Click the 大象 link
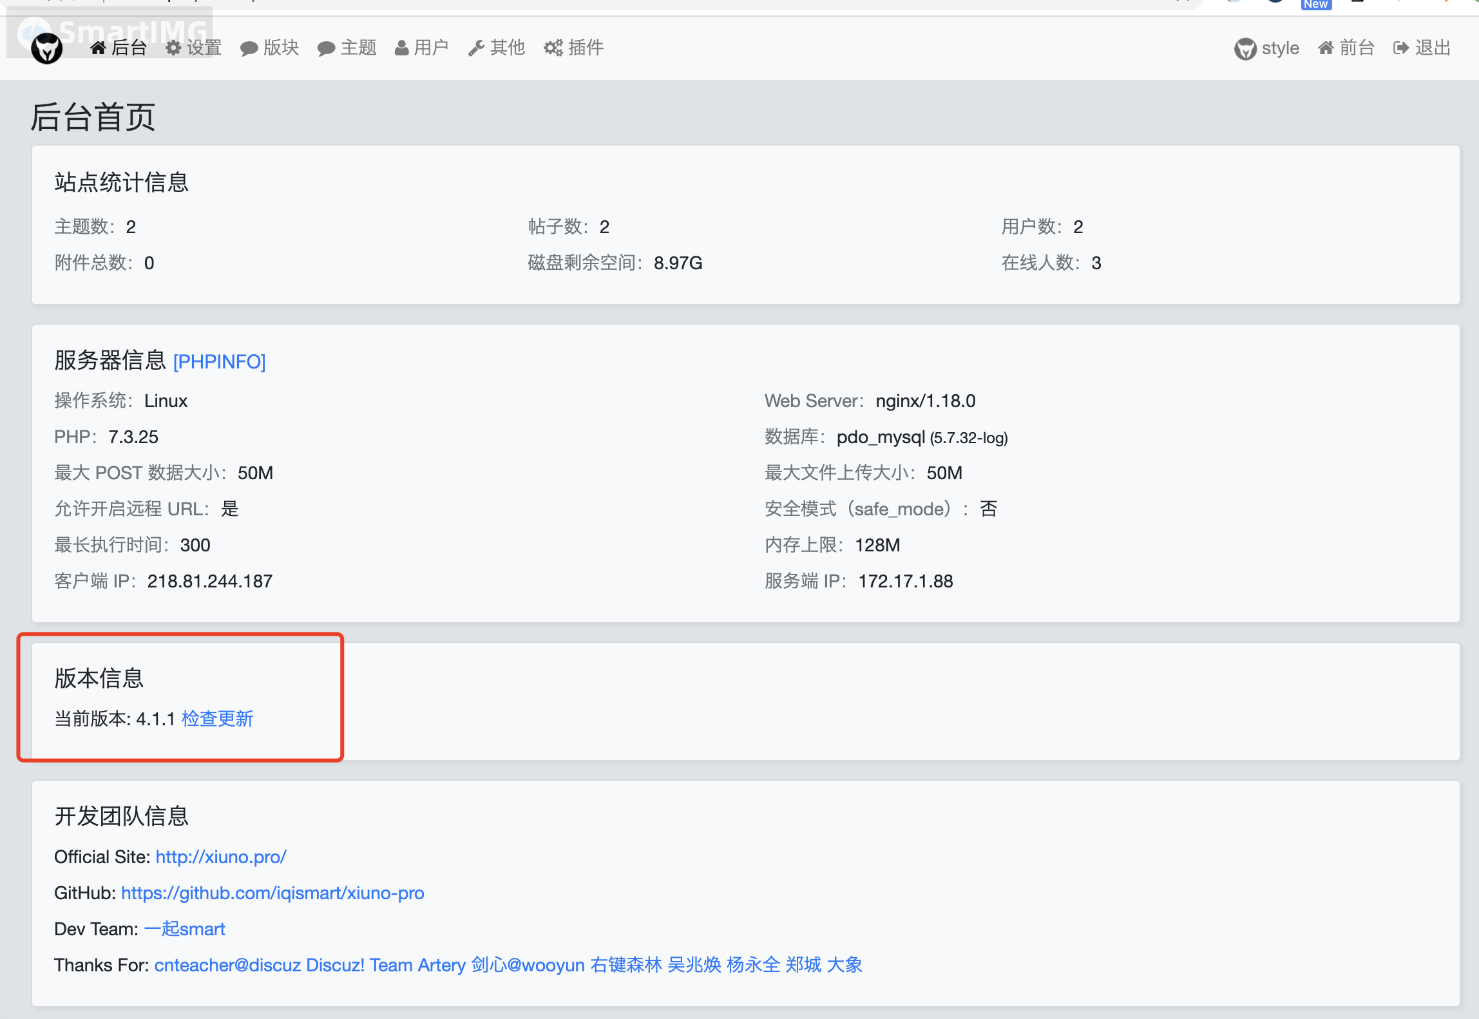The width and height of the screenshot is (1479, 1019). (844, 965)
